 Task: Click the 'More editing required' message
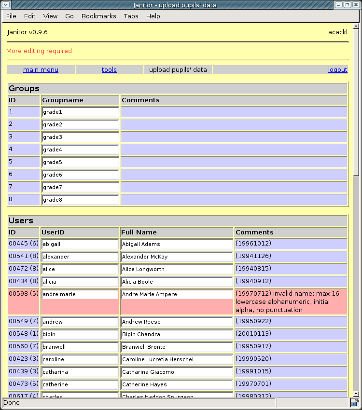[x=39, y=51]
